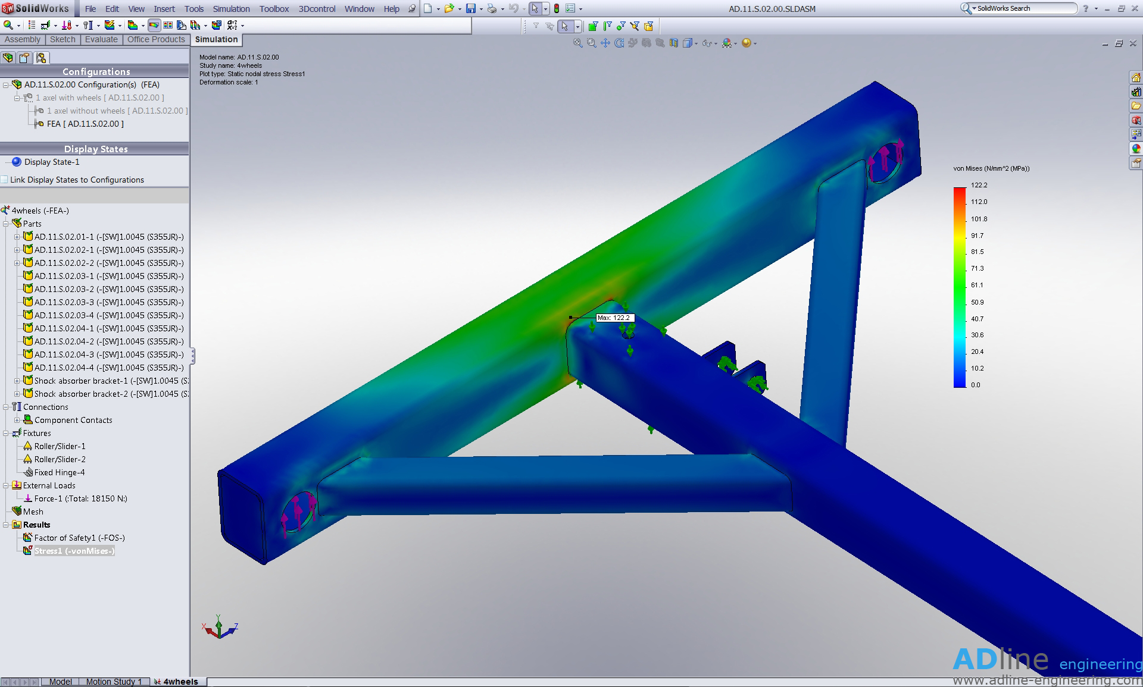This screenshot has width=1143, height=687.
Task: Generate a simulation Report
Action: [217, 26]
